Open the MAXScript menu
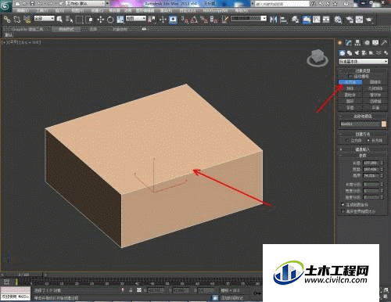Image resolution: width=391 pixels, height=302 pixels. pyautogui.click(x=215, y=11)
